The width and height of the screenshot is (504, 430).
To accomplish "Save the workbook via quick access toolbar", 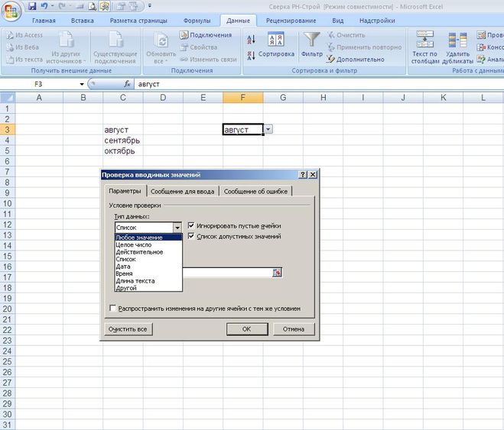I will click(32, 6).
